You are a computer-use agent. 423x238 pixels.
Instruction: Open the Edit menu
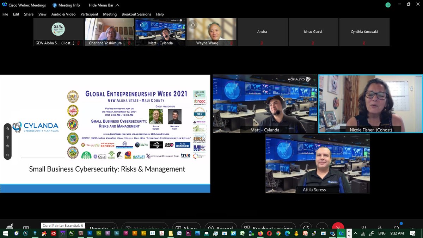tap(16, 14)
